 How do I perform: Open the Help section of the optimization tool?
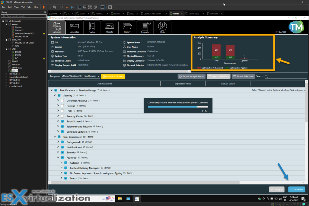coord(162,27)
